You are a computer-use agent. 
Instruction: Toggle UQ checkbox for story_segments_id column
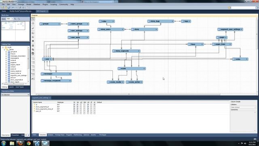[81, 107]
